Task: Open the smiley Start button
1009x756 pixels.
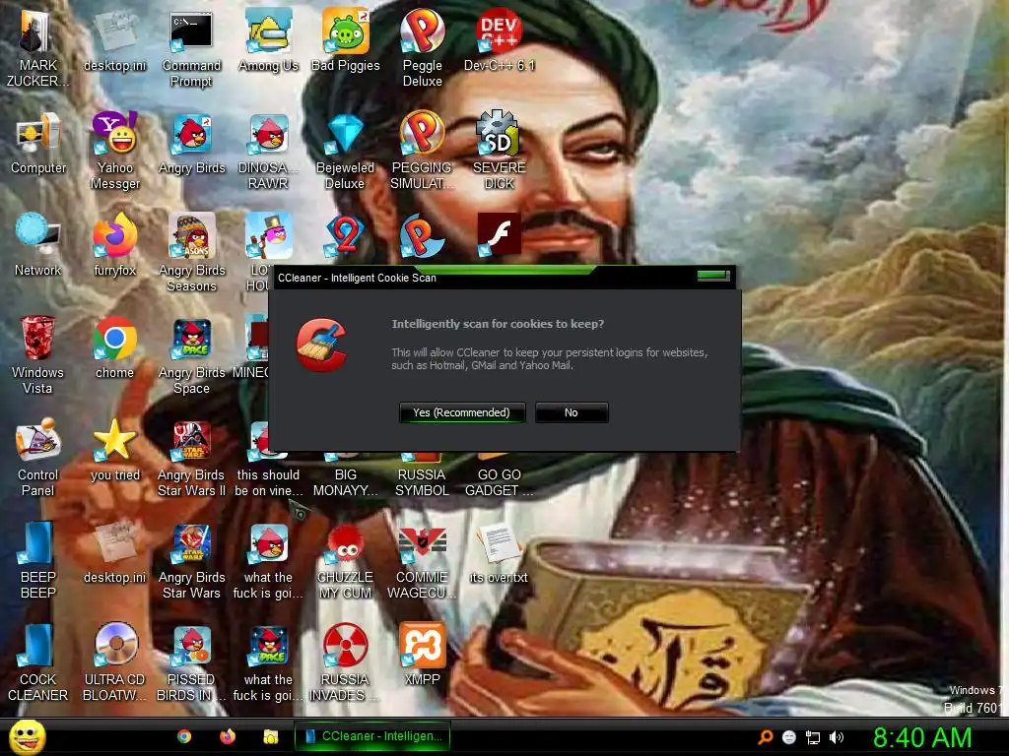Action: click(27, 737)
